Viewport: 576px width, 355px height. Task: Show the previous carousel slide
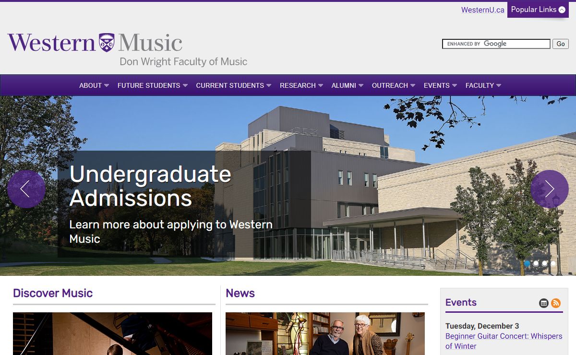[26, 189]
